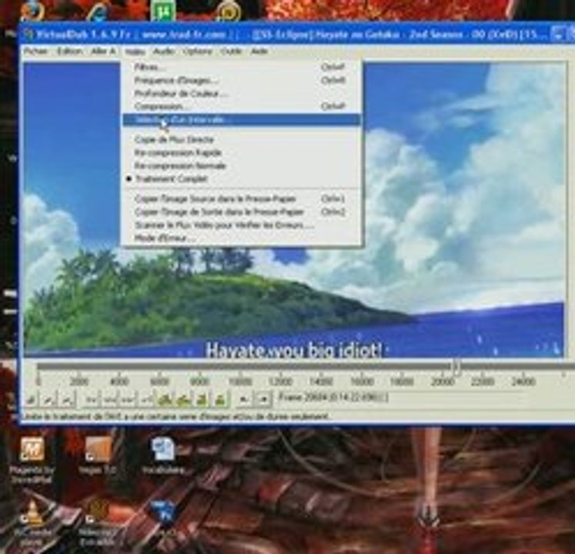The image size is (575, 554).
Task: Set selection start mark-in icon
Action: point(243,399)
